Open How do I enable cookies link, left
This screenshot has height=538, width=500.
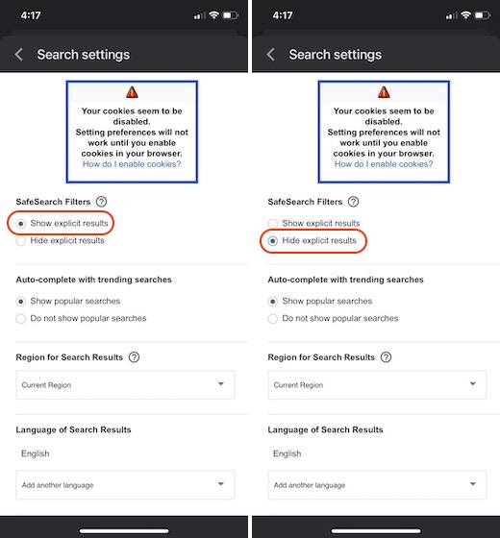click(x=132, y=164)
